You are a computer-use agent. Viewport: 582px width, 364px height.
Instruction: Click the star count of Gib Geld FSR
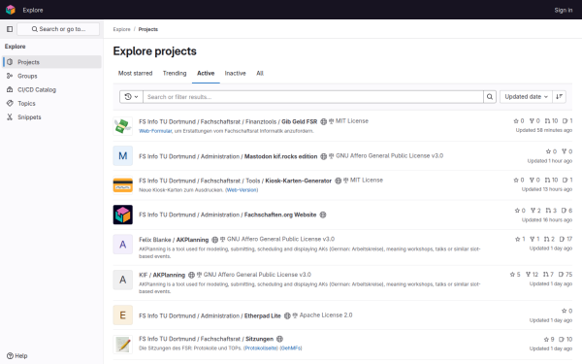pos(519,121)
